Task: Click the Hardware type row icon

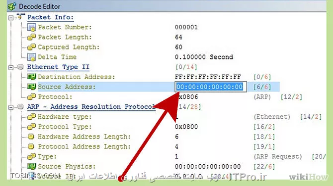Action: [x=31, y=117]
